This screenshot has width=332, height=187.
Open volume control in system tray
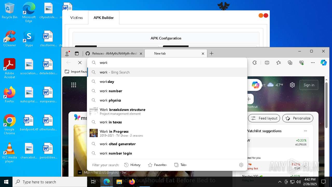pyautogui.click(x=299, y=182)
